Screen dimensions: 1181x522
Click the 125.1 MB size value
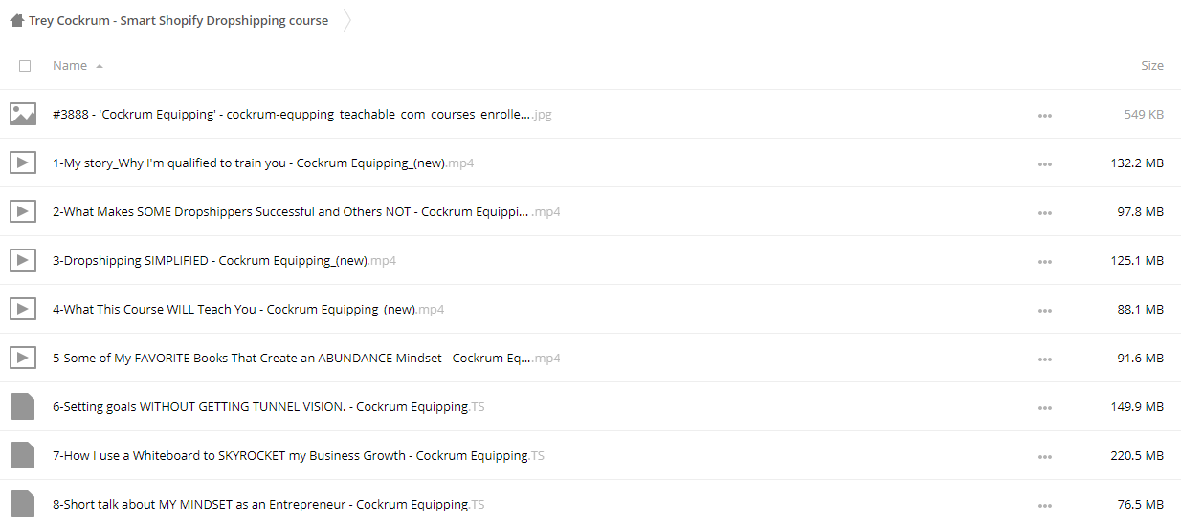(1137, 260)
